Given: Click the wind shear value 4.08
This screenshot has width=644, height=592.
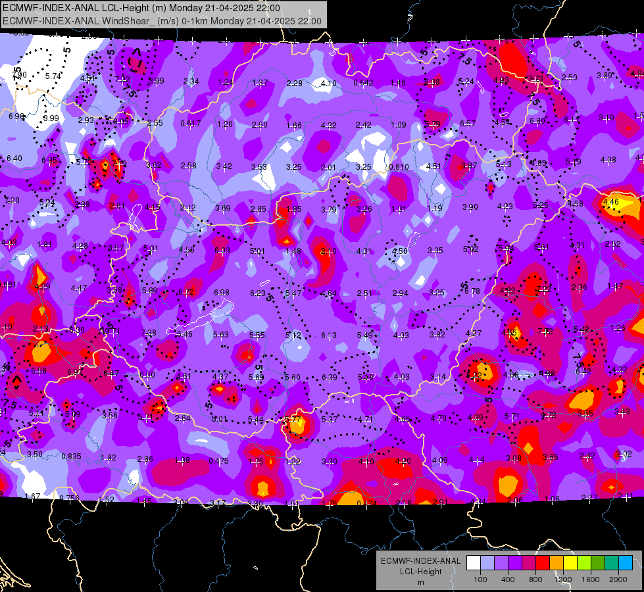Looking at the screenshot, I should click(608, 159).
